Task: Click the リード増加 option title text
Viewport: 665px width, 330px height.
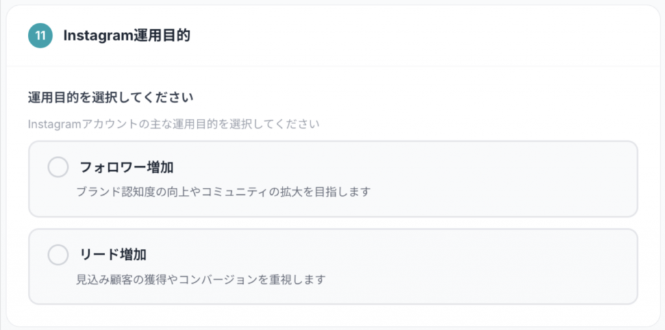Action: click(117, 255)
